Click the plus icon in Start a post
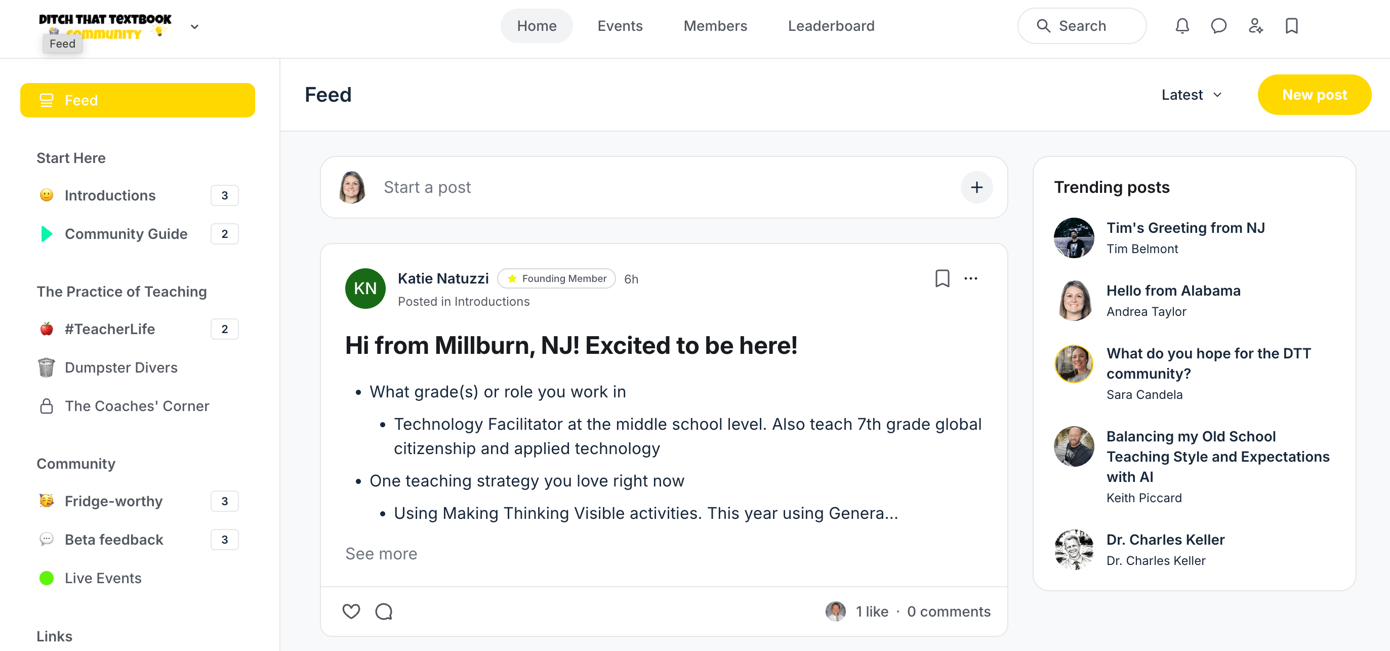 click(976, 187)
